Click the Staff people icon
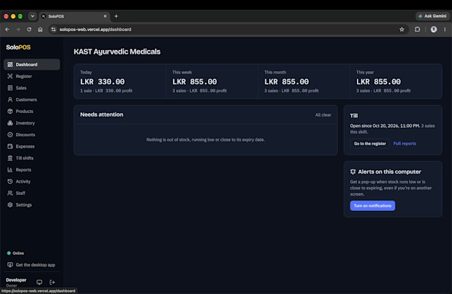Image resolution: width=452 pixels, height=294 pixels. [10, 193]
